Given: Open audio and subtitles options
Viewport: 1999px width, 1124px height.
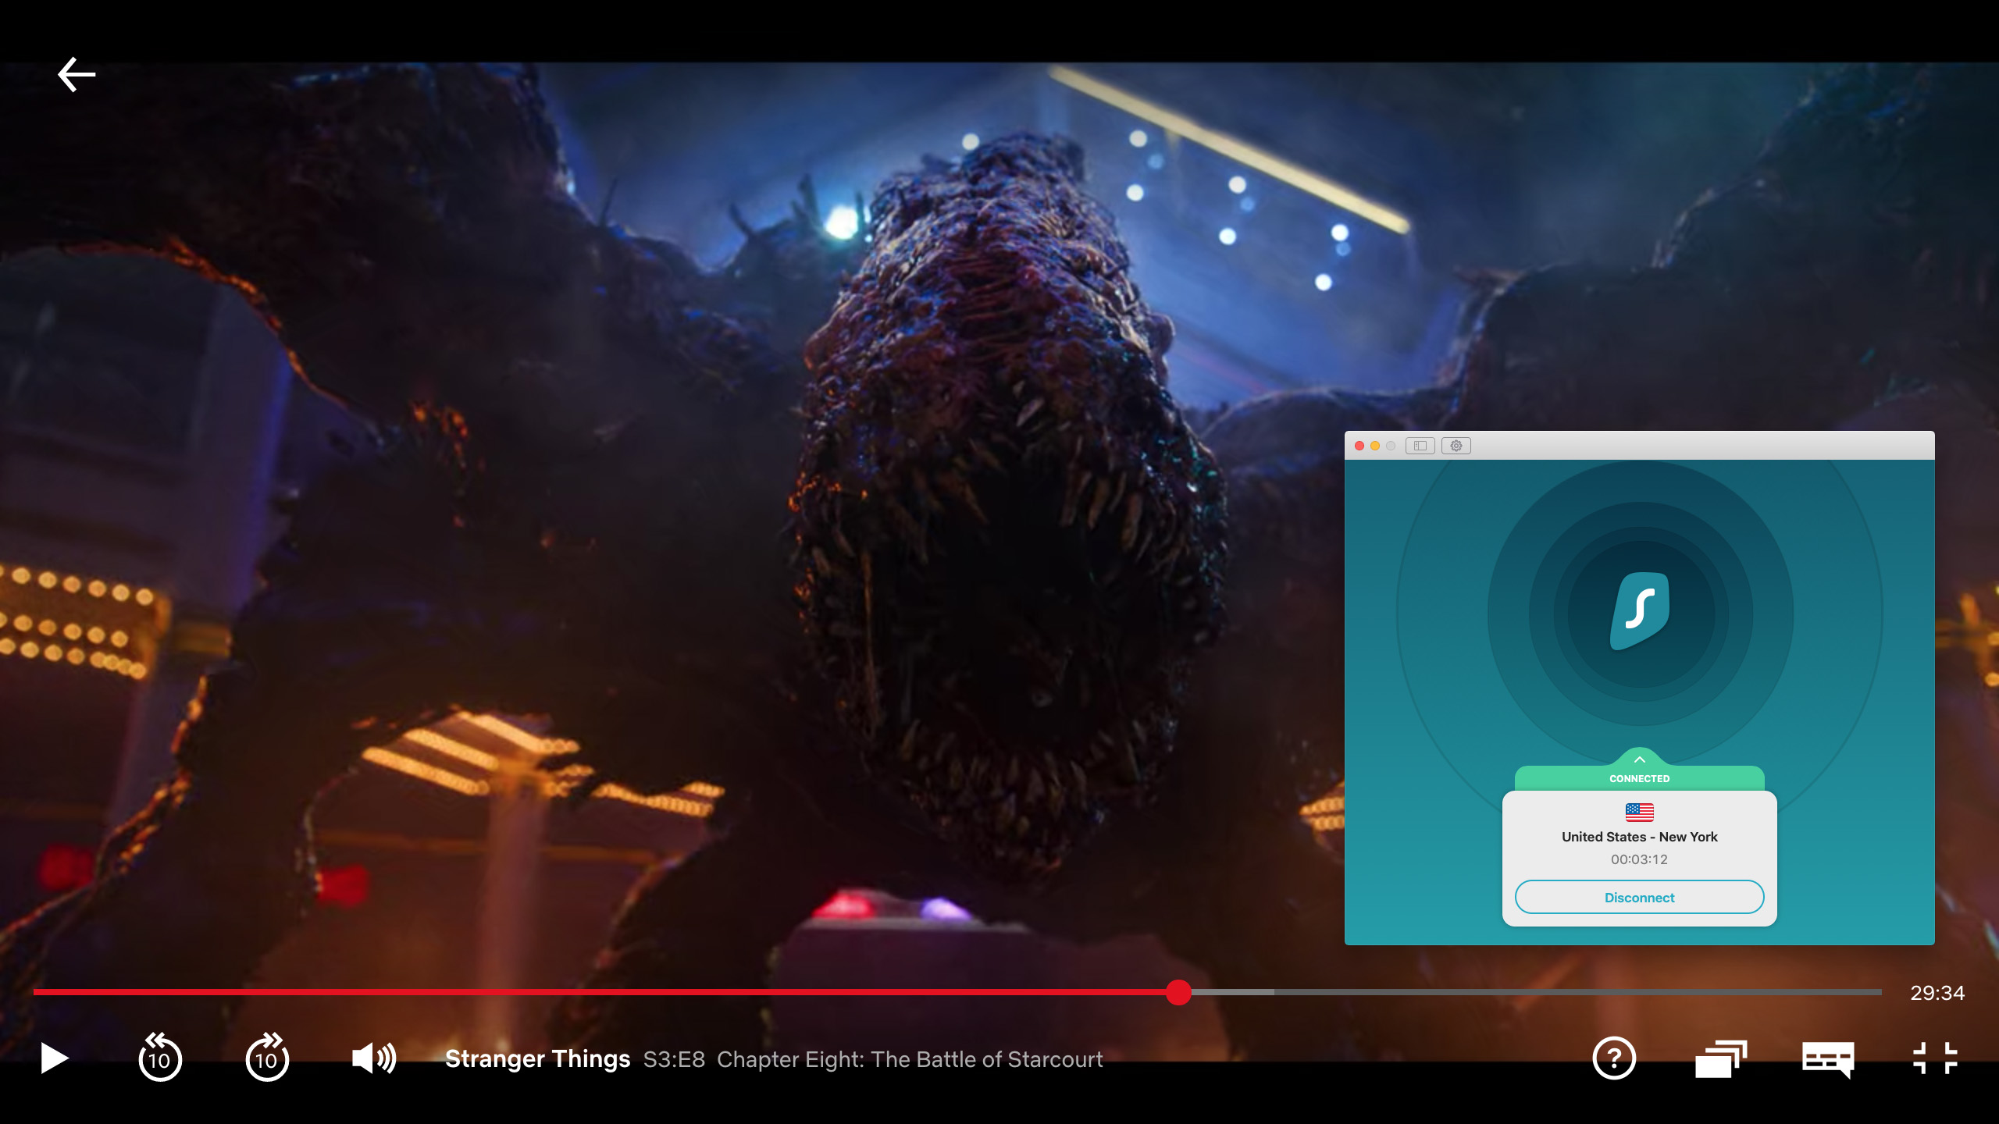Looking at the screenshot, I should coord(1828,1059).
